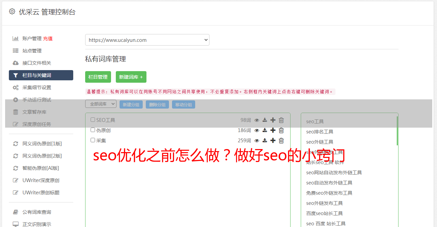Open 手动运行测试 menu item
Screen dimensions: 437x227
coord(37,100)
